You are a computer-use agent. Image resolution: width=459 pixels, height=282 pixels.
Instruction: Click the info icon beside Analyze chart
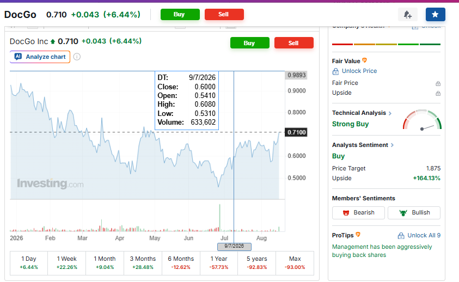(77, 57)
